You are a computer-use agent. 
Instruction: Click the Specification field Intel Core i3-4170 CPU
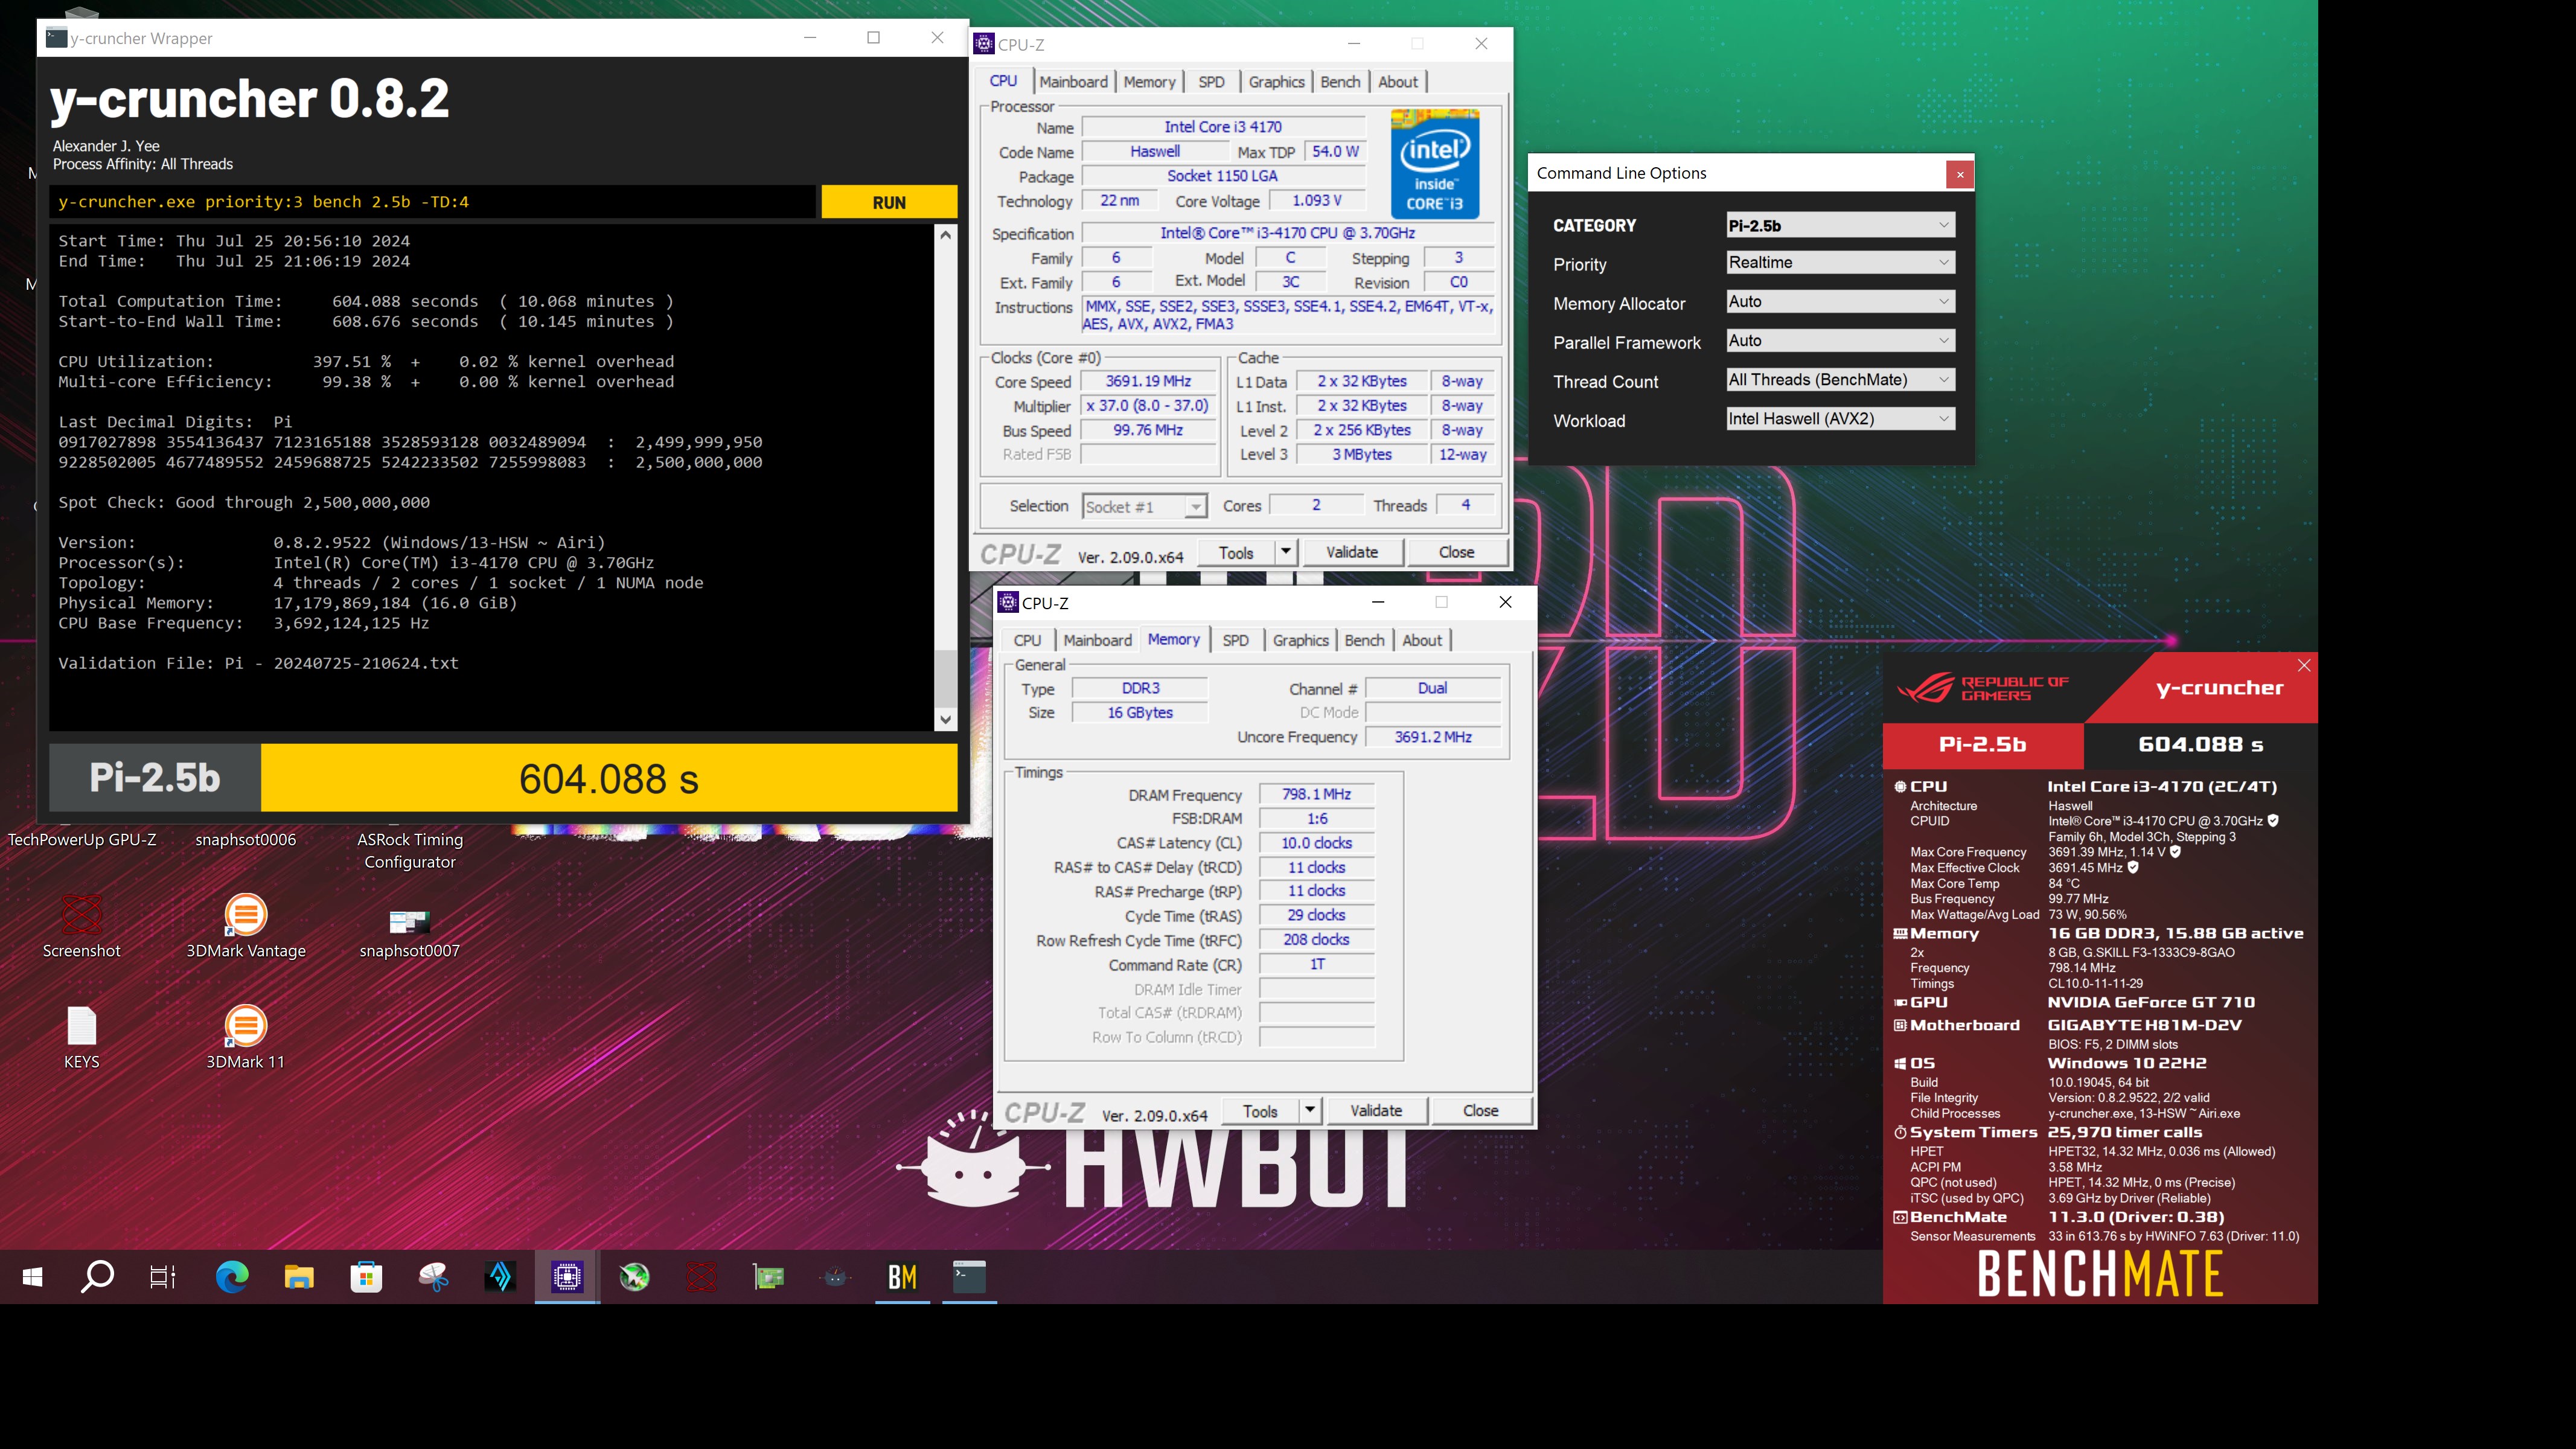(x=1288, y=233)
